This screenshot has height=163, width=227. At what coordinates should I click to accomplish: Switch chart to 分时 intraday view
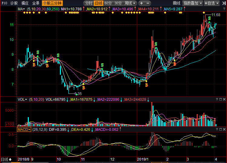click(89, 3)
